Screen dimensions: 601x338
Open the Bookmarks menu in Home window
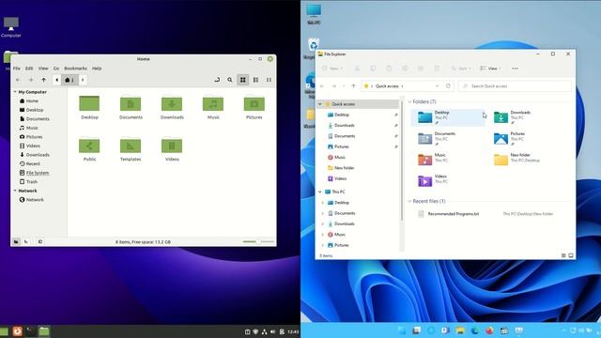tap(75, 69)
